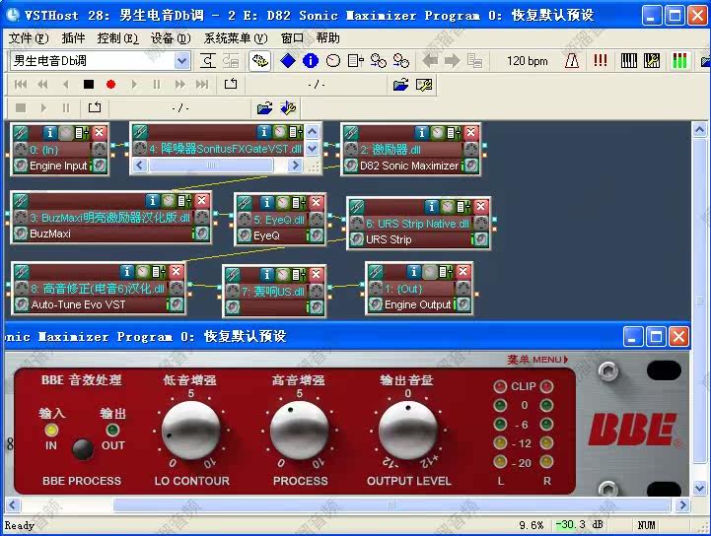Click the OUTPUT LEVEL 输出音量 knob
The width and height of the screenshot is (711, 536).
(407, 431)
